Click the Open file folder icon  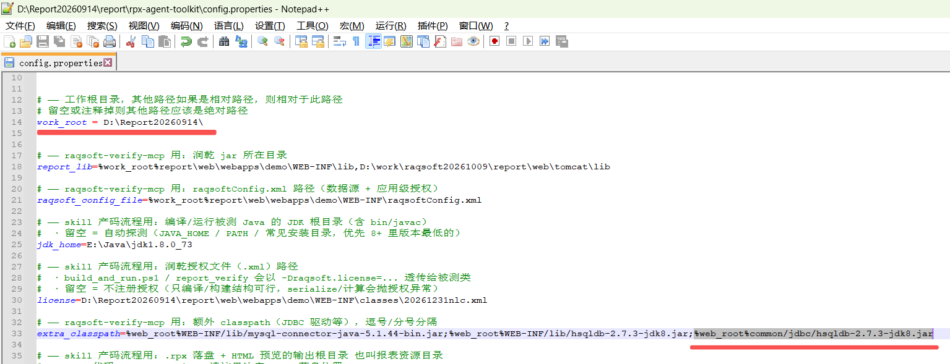[x=26, y=41]
